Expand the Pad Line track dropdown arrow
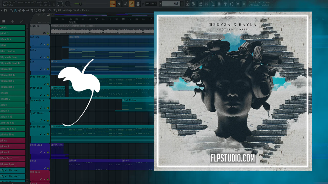 pos(45,45)
